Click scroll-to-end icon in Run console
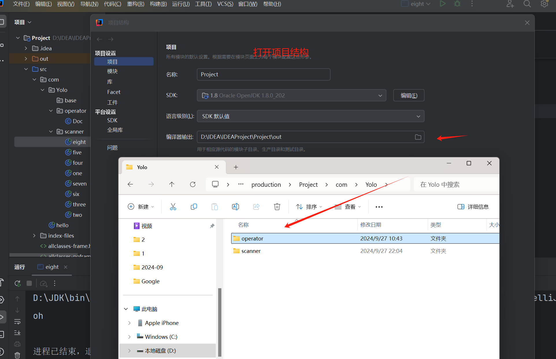556x359 pixels. (17, 333)
